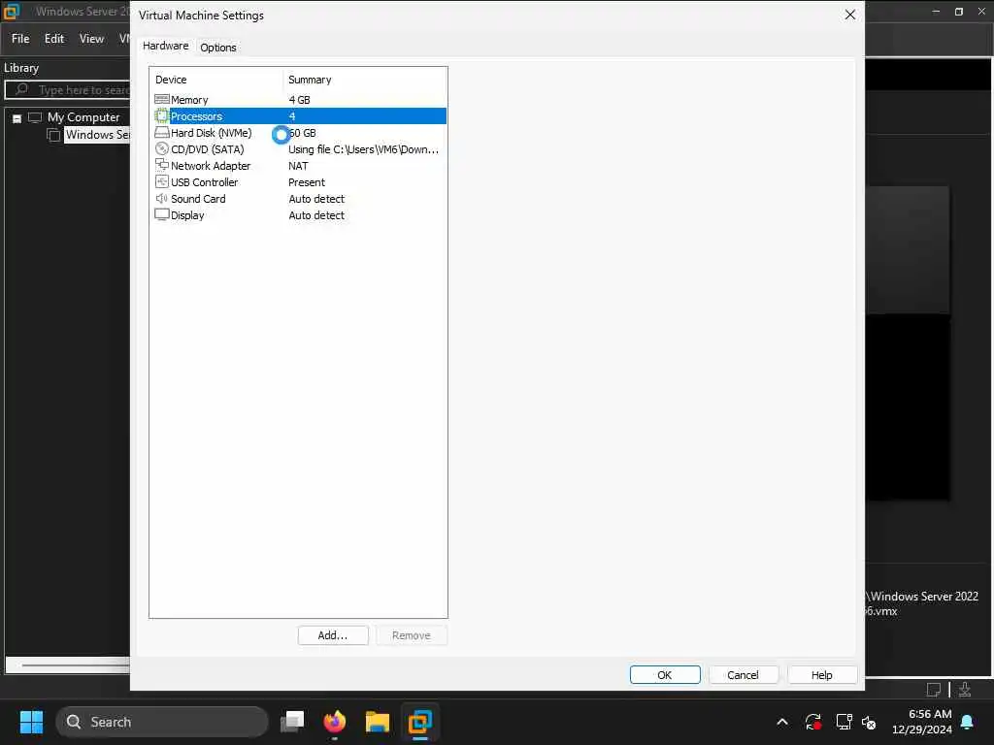Click the network display tray icon

844,722
